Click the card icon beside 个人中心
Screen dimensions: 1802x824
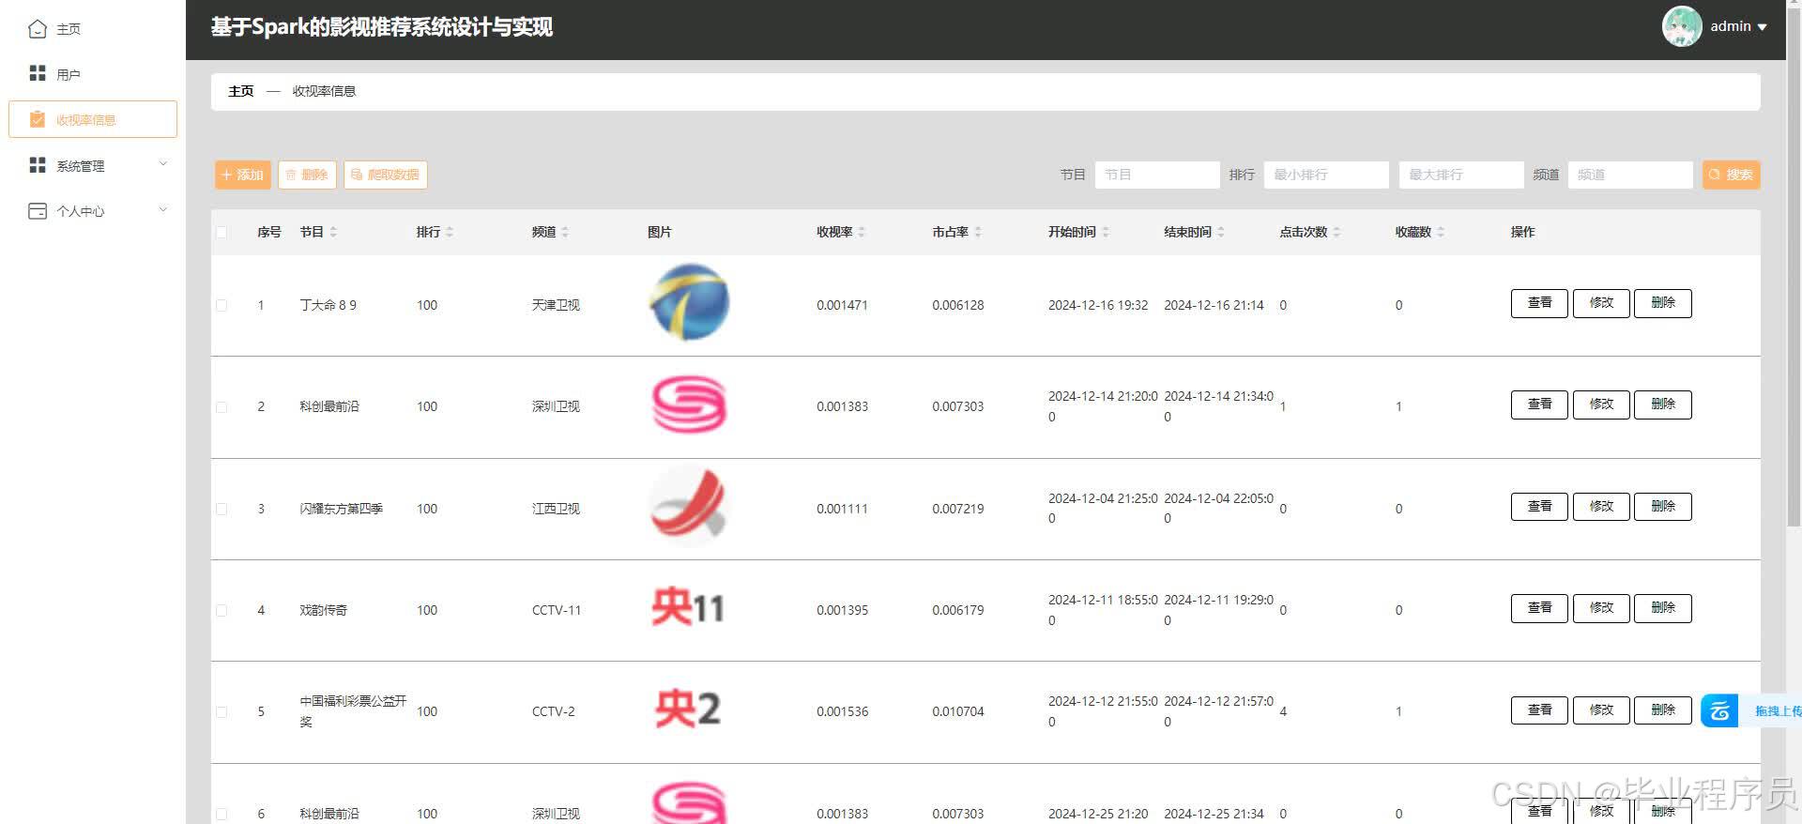tap(38, 211)
